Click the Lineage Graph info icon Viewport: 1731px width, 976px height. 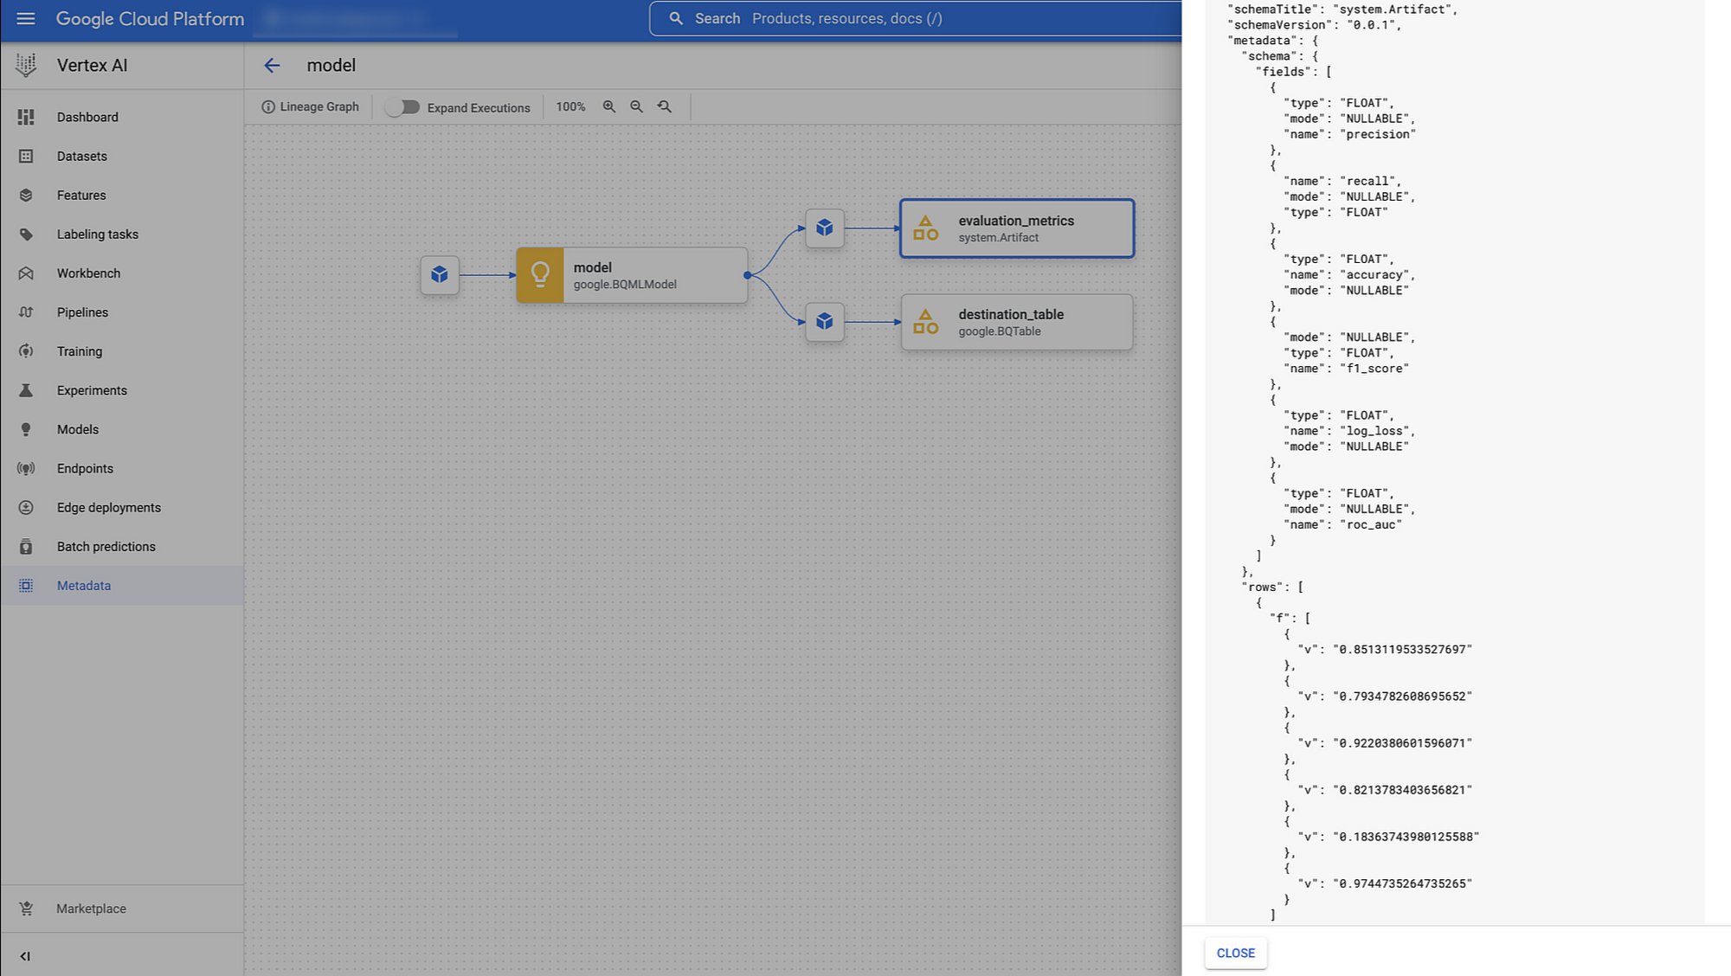268,106
